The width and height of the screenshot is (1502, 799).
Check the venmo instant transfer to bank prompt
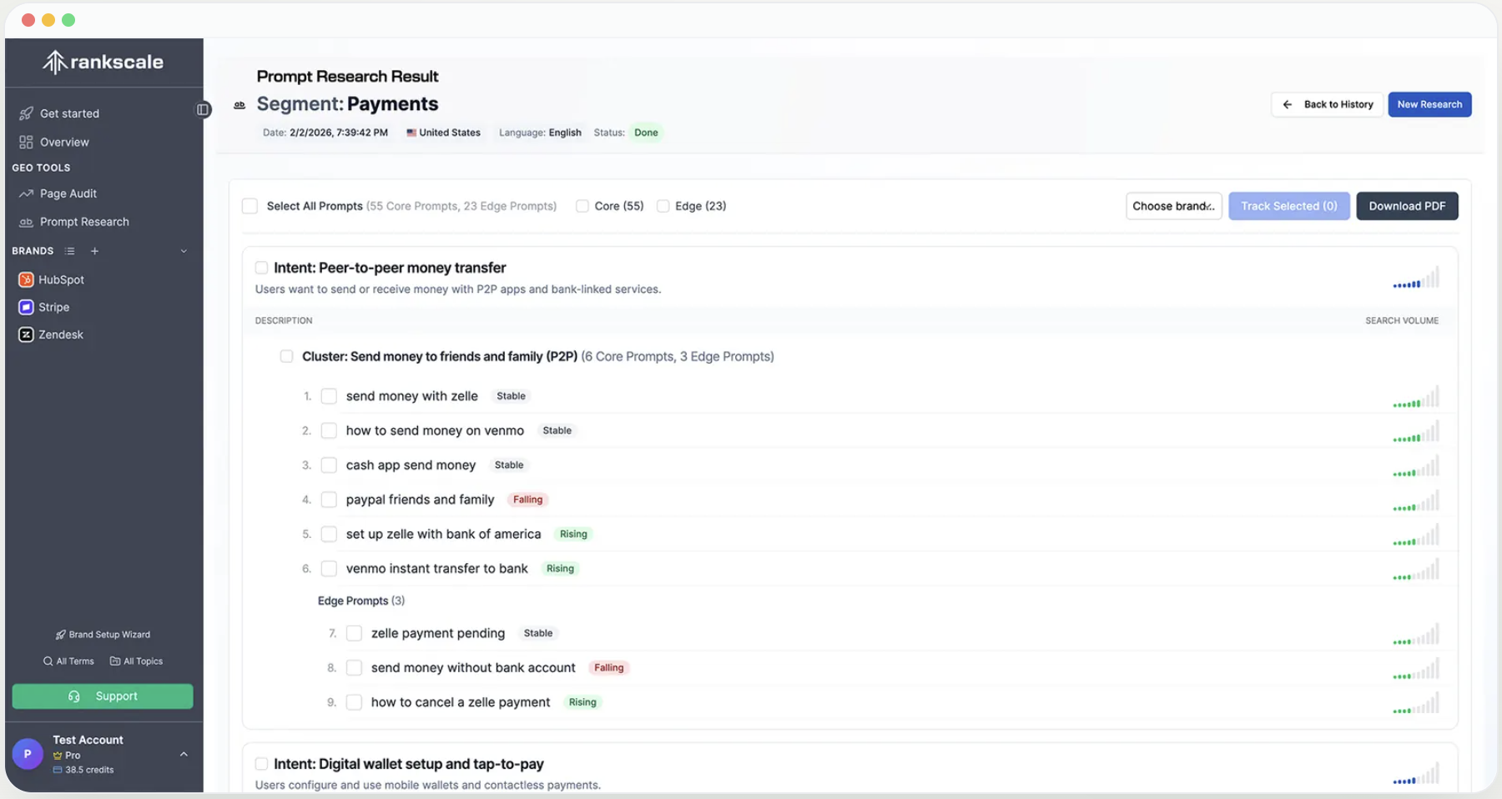coord(329,569)
